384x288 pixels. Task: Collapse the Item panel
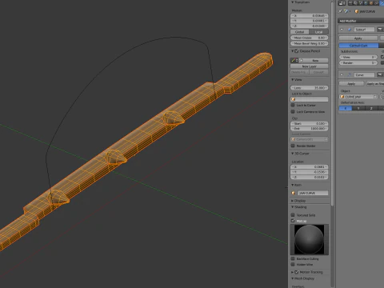(293, 185)
